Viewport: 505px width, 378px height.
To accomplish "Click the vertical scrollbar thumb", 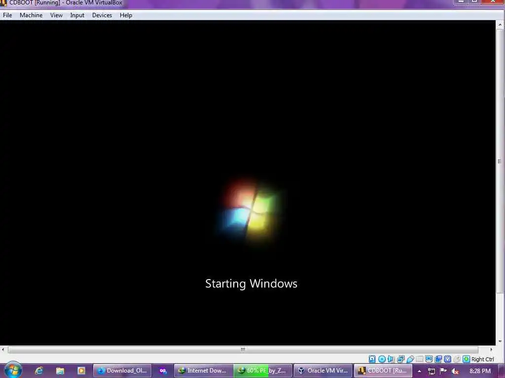I will pyautogui.click(x=500, y=161).
